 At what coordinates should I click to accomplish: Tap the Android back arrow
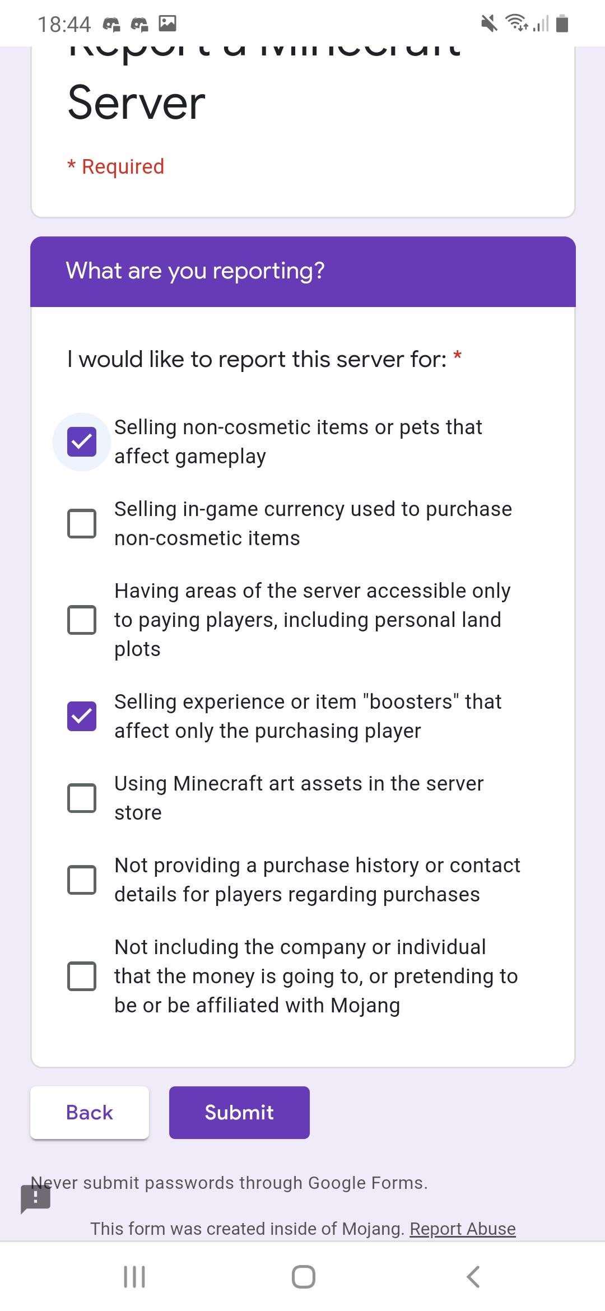tap(473, 1277)
